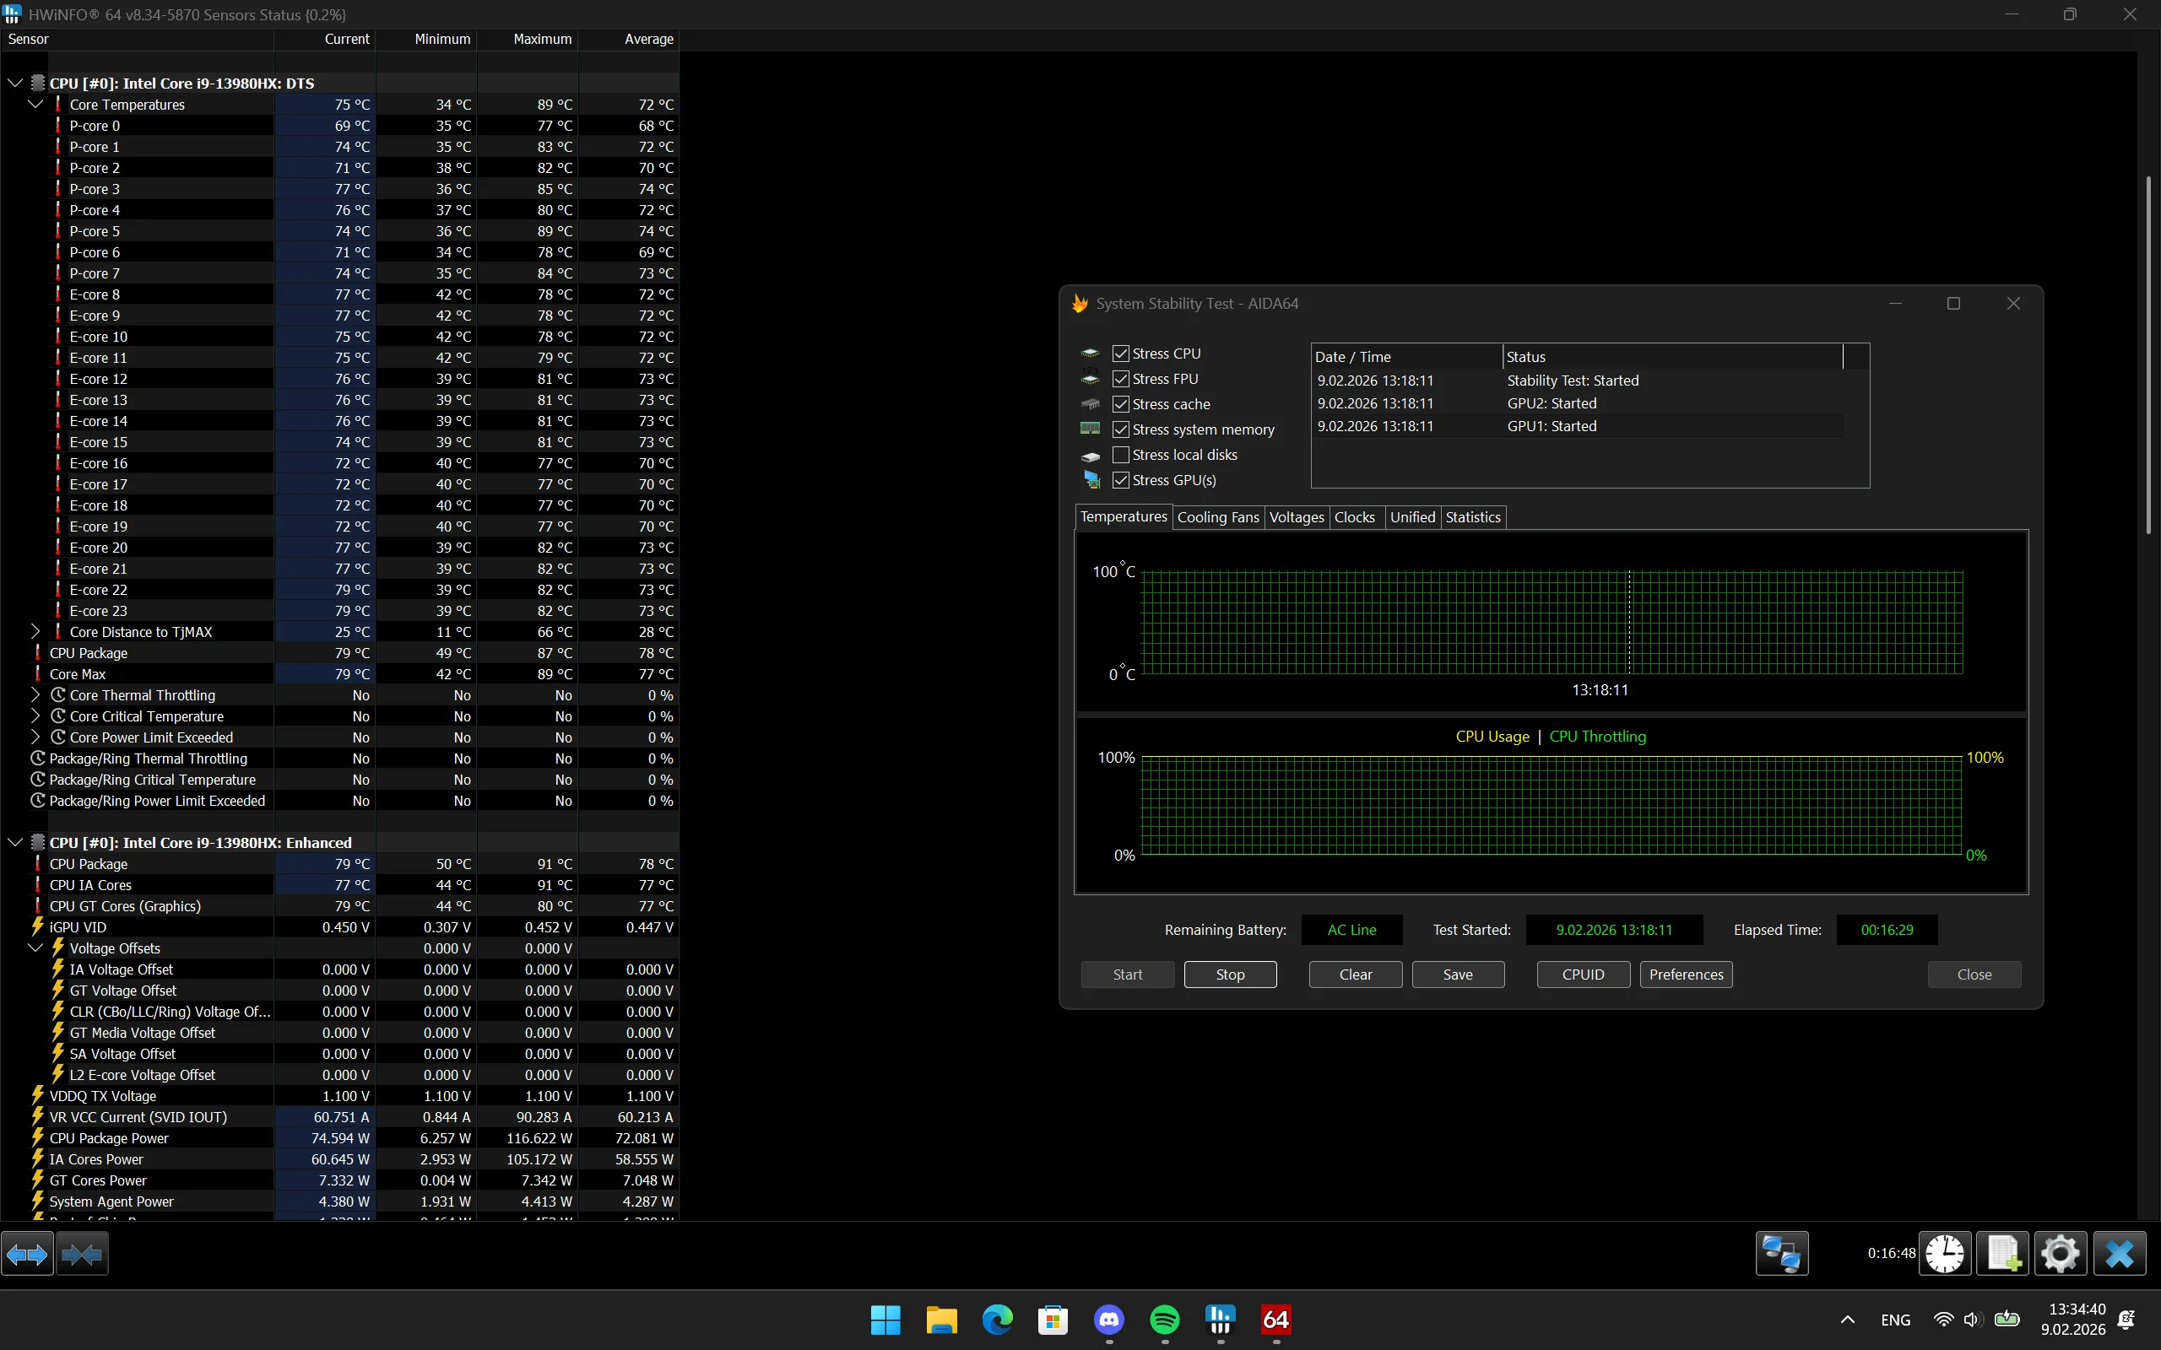
Task: Click the network remote monitoring icon
Action: (1781, 1254)
